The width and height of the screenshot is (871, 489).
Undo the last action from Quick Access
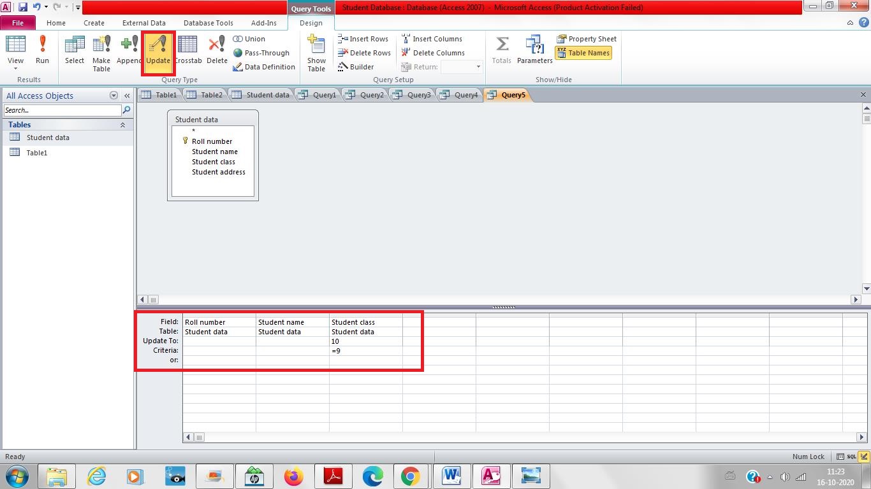coord(37,8)
